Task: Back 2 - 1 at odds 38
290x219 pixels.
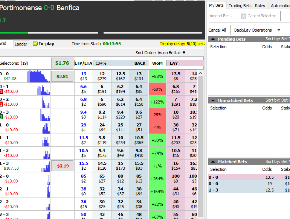Action: pyautogui.click(x=139, y=191)
